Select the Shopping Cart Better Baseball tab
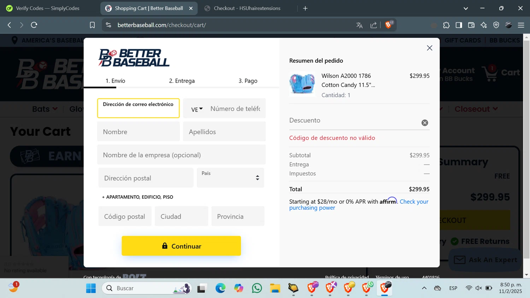 pos(149,8)
